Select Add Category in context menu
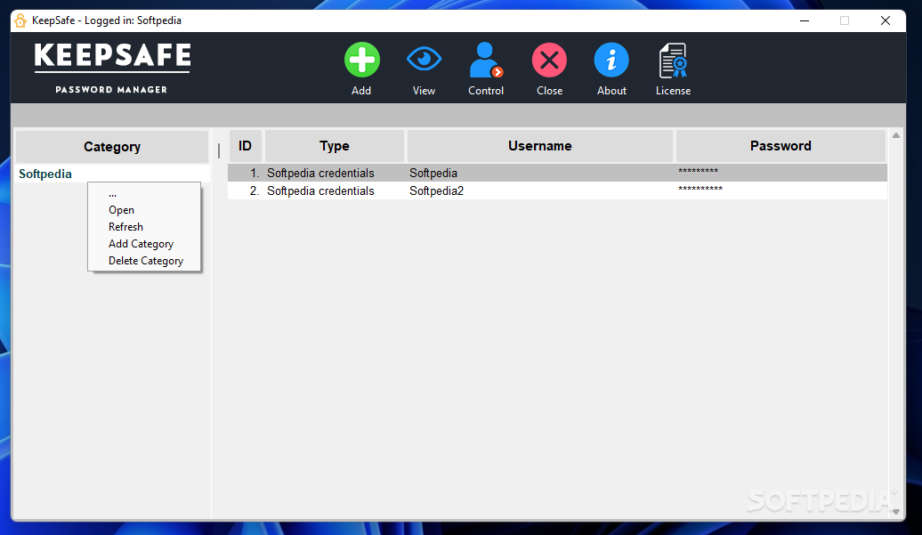This screenshot has width=922, height=535. (142, 244)
